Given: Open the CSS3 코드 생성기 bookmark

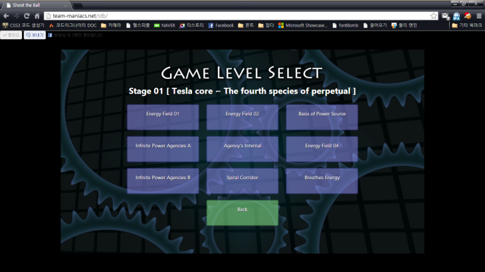Looking at the screenshot, I should [23, 25].
